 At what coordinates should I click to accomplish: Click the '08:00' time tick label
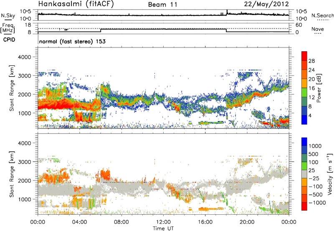coord(121,222)
